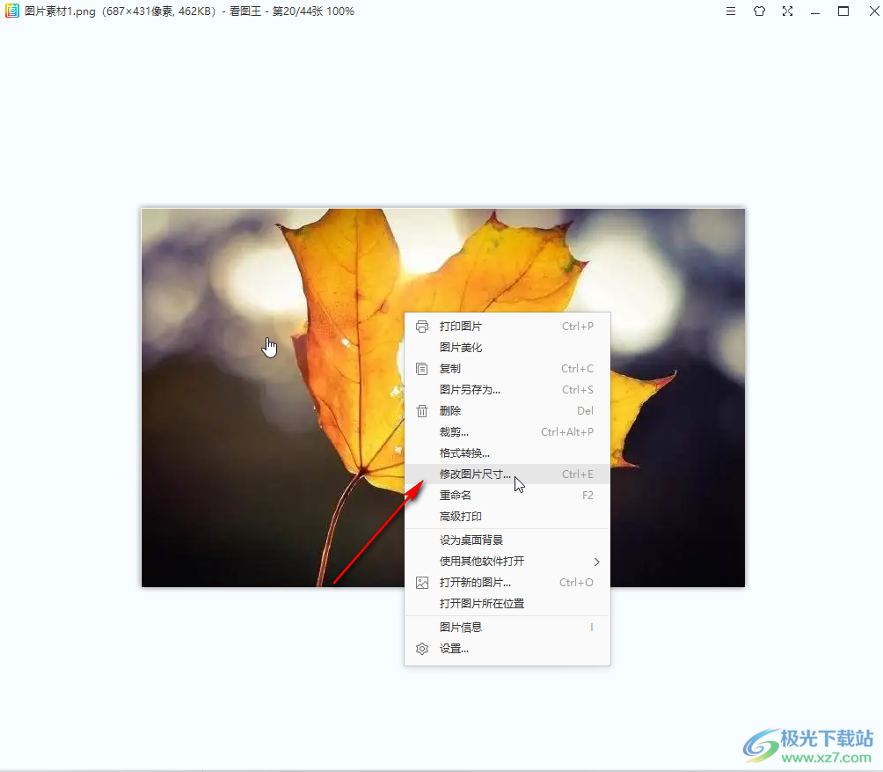This screenshot has height=772, width=883.
Task: Maximize the 看图王 window
Action: tap(843, 11)
